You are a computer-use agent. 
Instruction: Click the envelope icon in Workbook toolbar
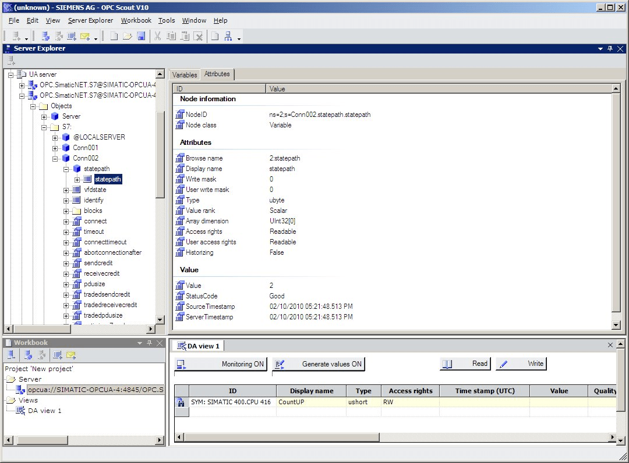pos(71,355)
